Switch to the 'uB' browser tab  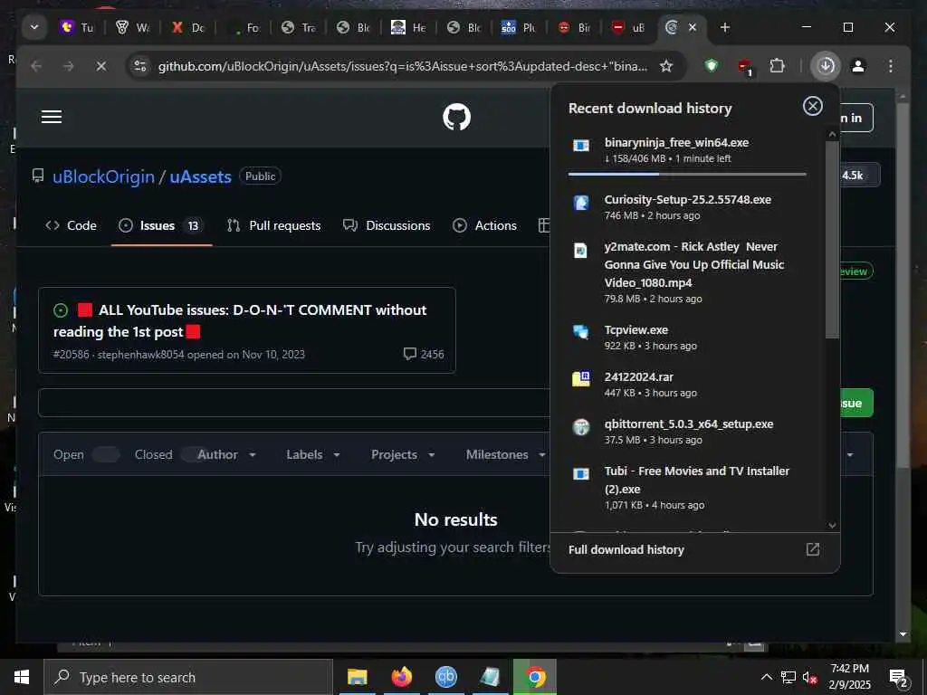(628, 27)
